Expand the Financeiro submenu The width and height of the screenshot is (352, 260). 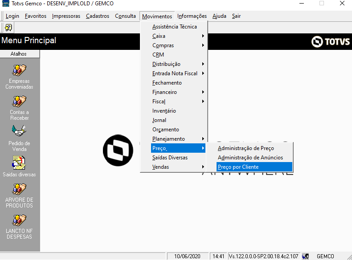(x=178, y=92)
